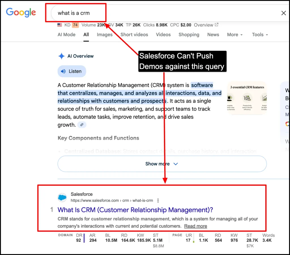Click the citation link icon after 'drive sales growth'

[82, 125]
